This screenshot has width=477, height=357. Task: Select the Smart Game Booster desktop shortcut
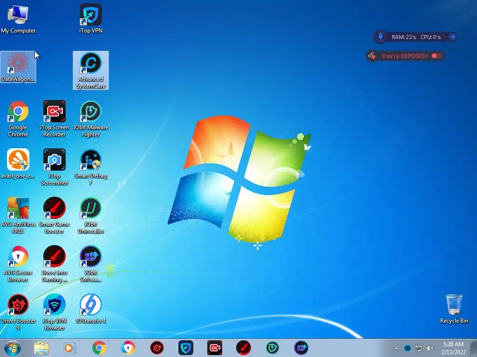(55, 216)
